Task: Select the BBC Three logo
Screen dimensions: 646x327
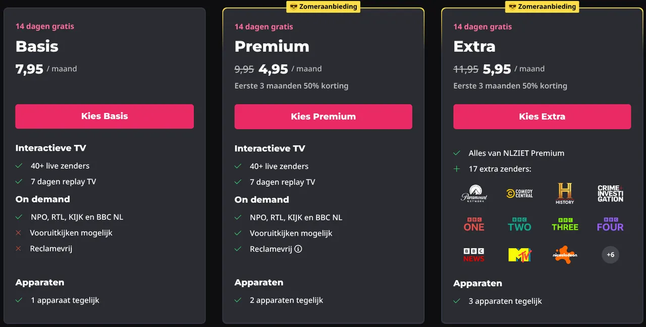Action: click(x=565, y=225)
